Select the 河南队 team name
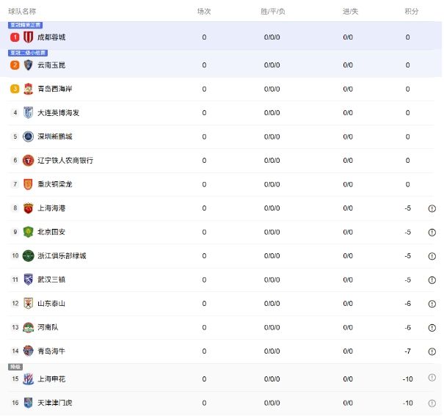The height and width of the screenshot is (416, 444). pyautogui.click(x=48, y=327)
